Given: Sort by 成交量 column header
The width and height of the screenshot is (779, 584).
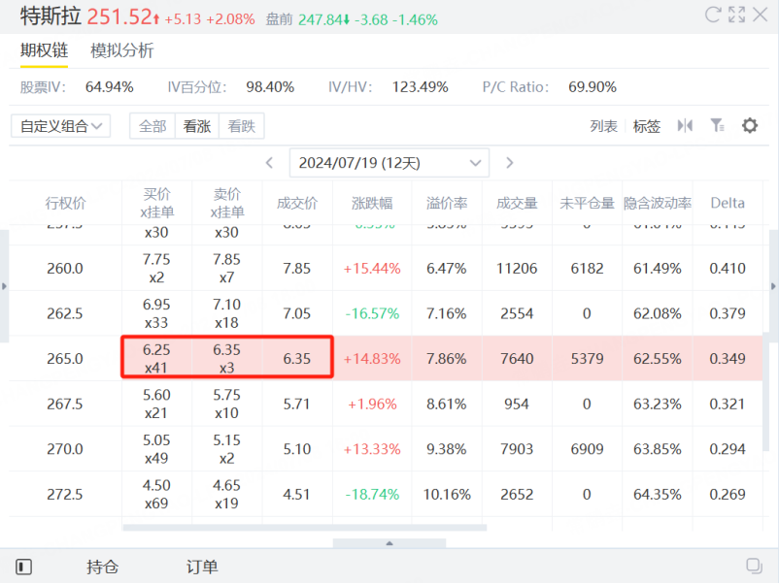Looking at the screenshot, I should pos(517,203).
